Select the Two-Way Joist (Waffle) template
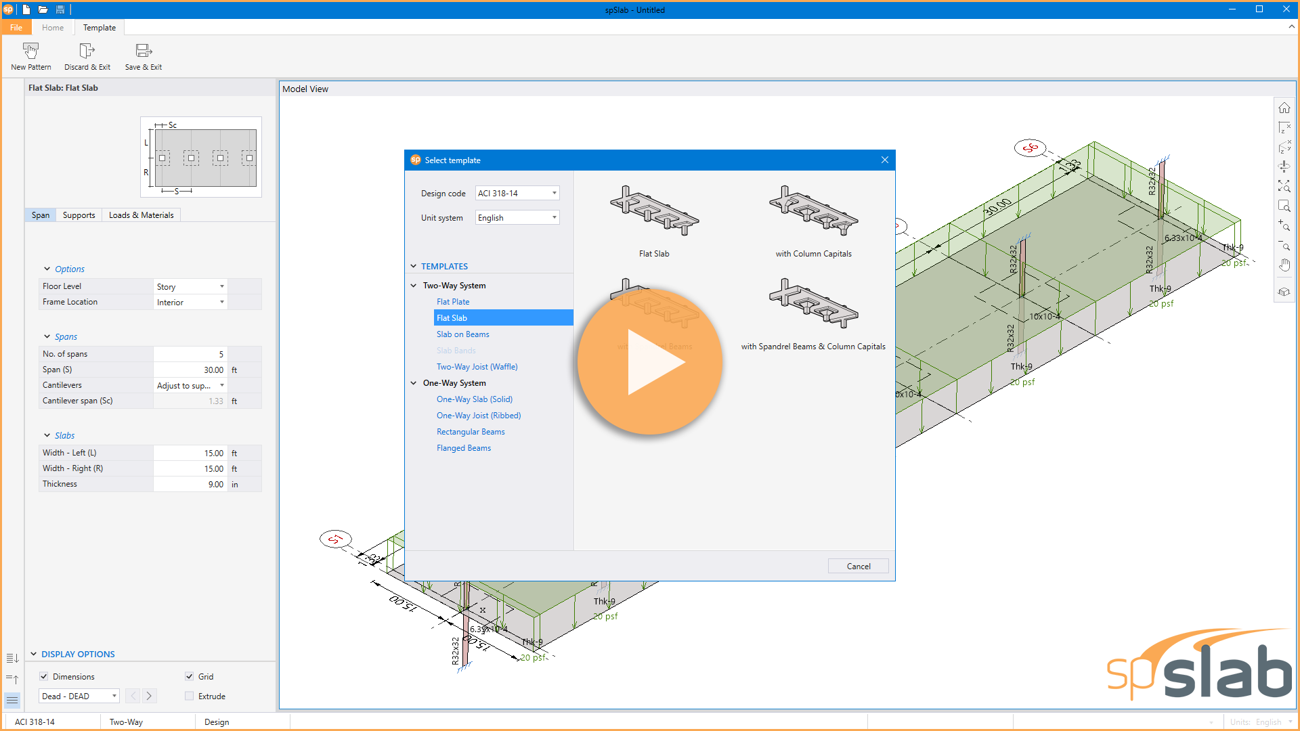Screen dimensions: 1300x731 click(x=477, y=367)
